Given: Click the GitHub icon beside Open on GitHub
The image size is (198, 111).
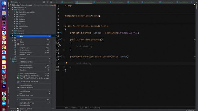Looking at the screenshot, I should point(18,109).
